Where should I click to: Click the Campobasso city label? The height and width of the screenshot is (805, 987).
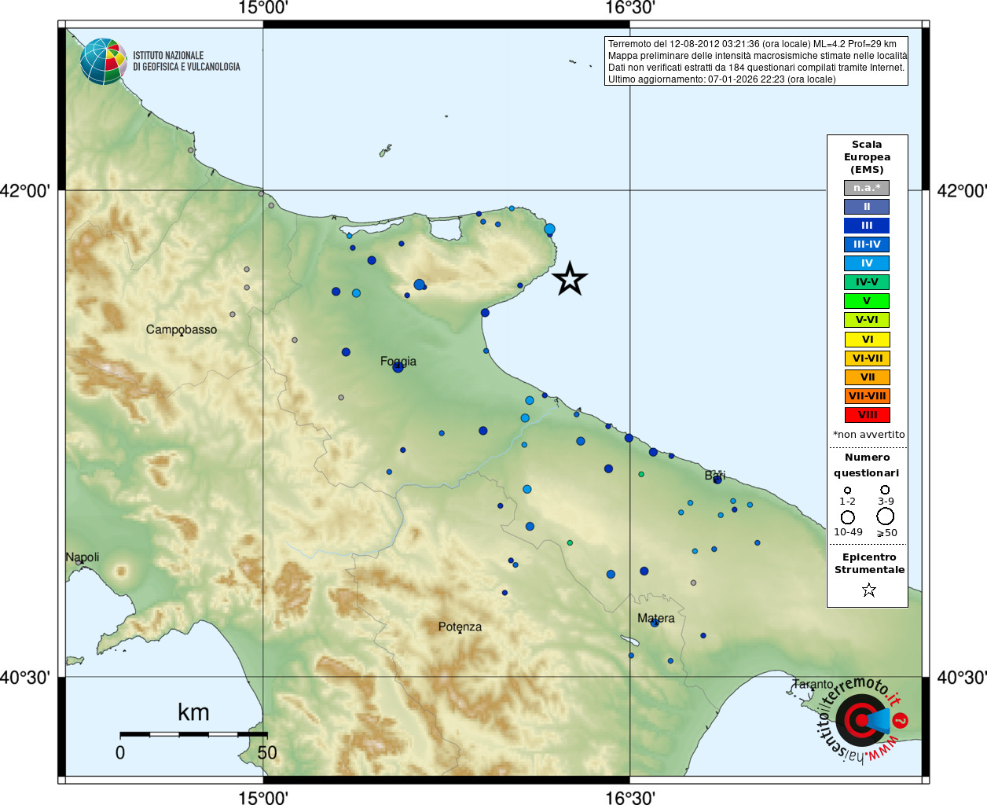[x=182, y=329]
